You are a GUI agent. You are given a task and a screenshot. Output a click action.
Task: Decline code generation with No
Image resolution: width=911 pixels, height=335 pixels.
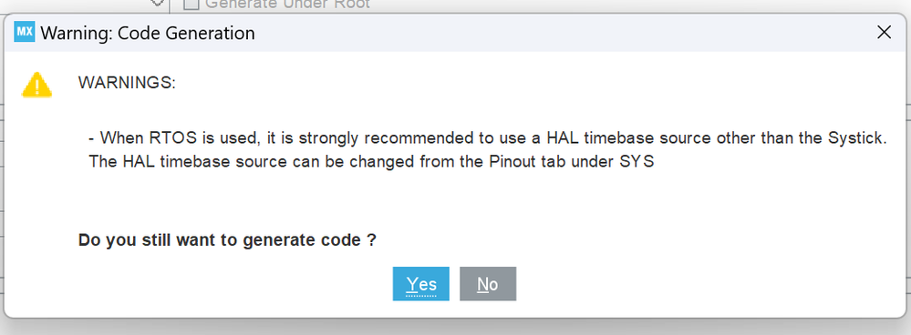point(488,284)
